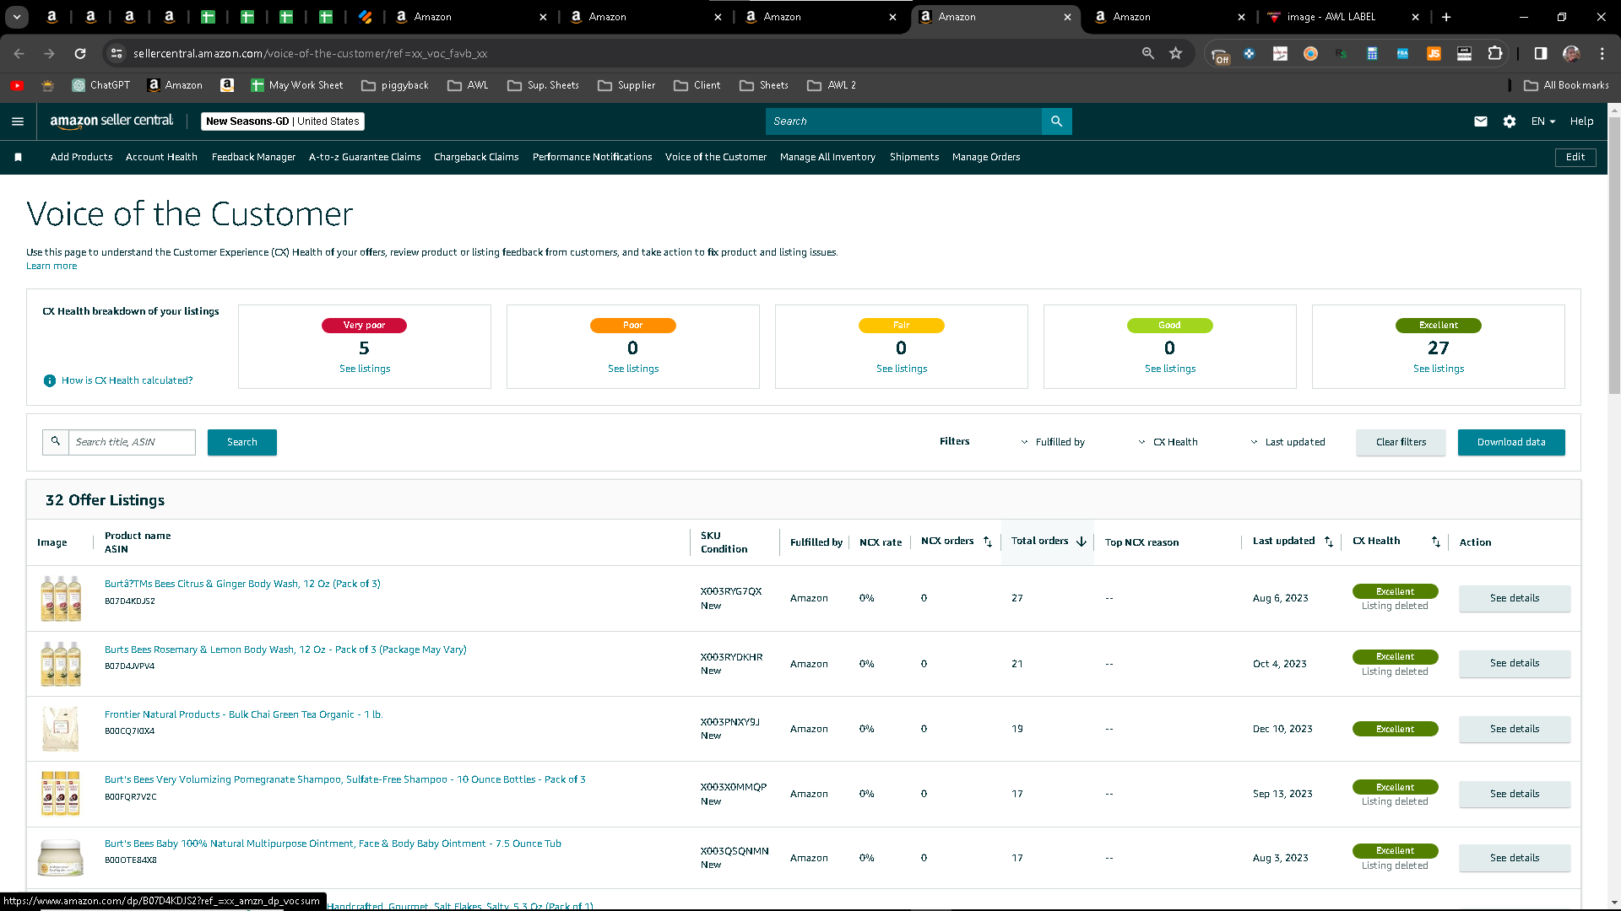Click Help in the header
The width and height of the screenshot is (1621, 911).
click(x=1582, y=121)
